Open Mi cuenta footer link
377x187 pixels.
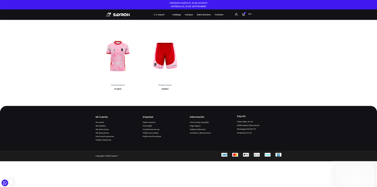pyautogui.click(x=100, y=122)
